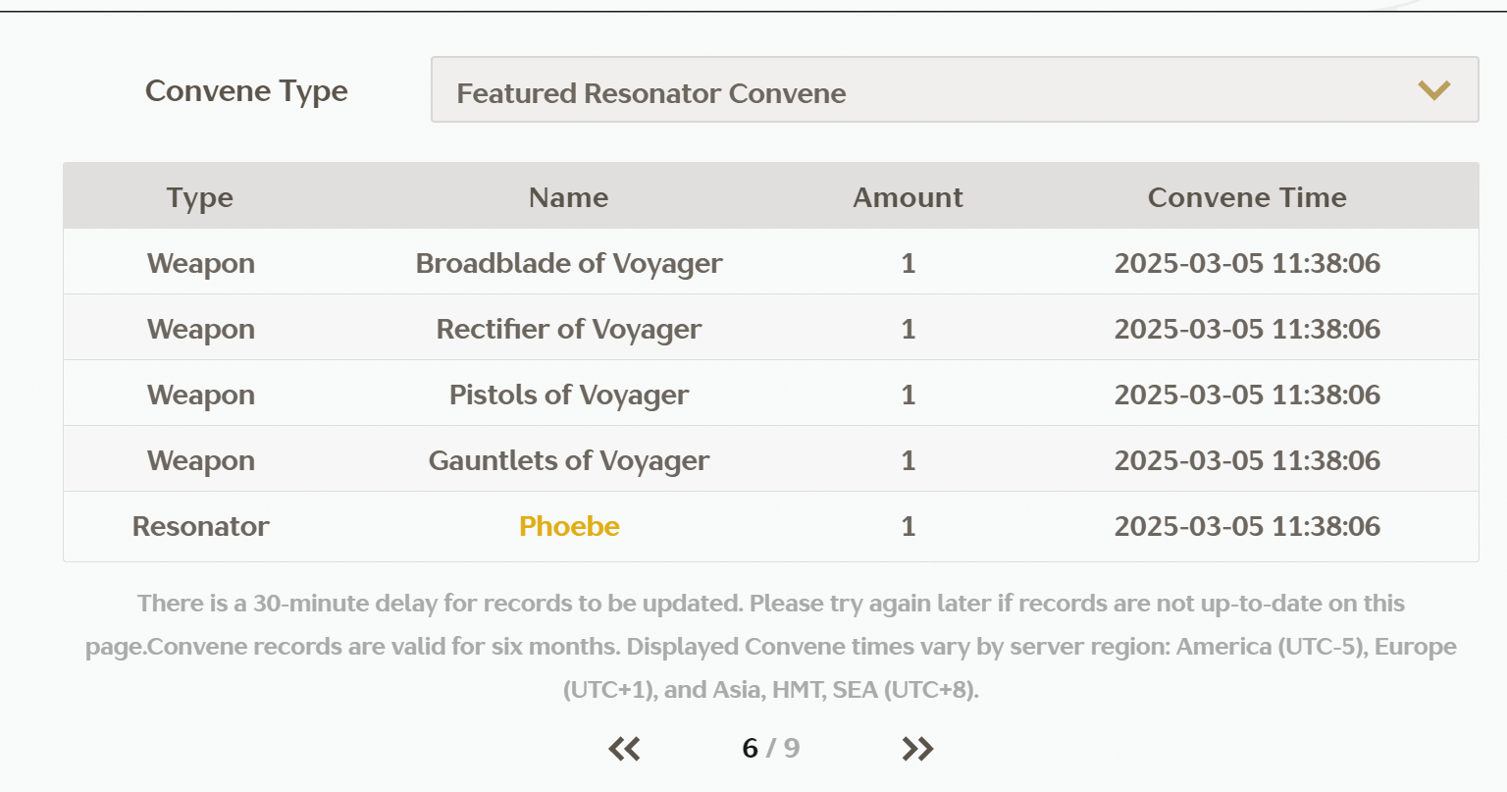This screenshot has width=1507, height=792.
Task: Expand the Convene Type dropdown arrow
Action: coord(1434,90)
